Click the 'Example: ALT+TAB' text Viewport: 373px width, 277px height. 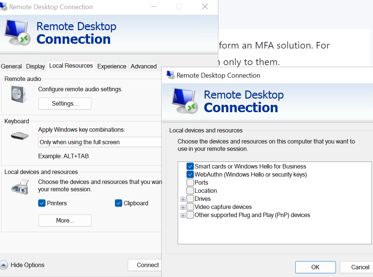[x=64, y=156]
